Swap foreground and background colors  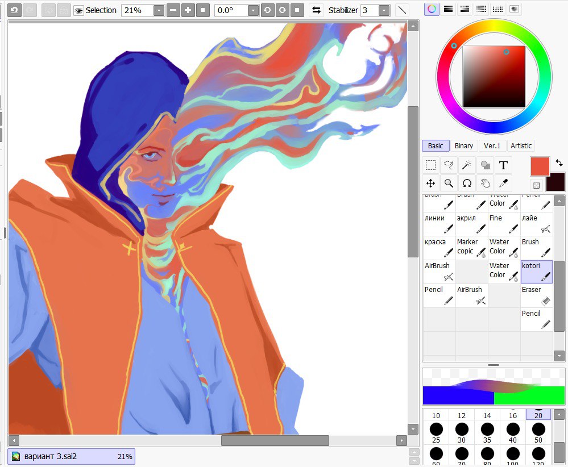[558, 163]
